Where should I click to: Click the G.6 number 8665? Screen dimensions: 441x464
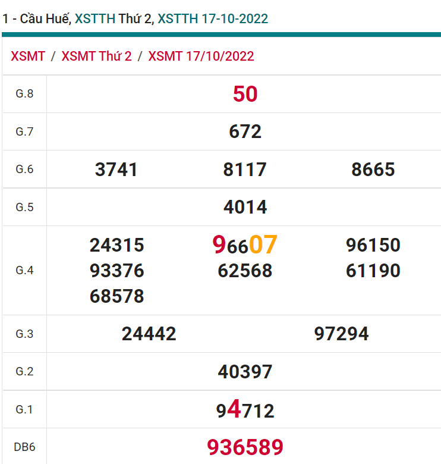click(373, 170)
